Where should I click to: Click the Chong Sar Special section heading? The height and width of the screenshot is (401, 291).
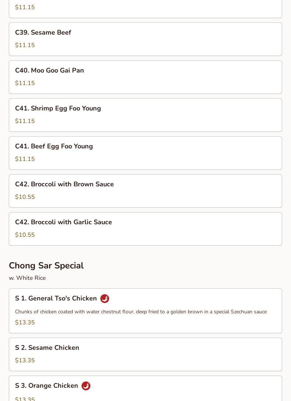click(46, 266)
